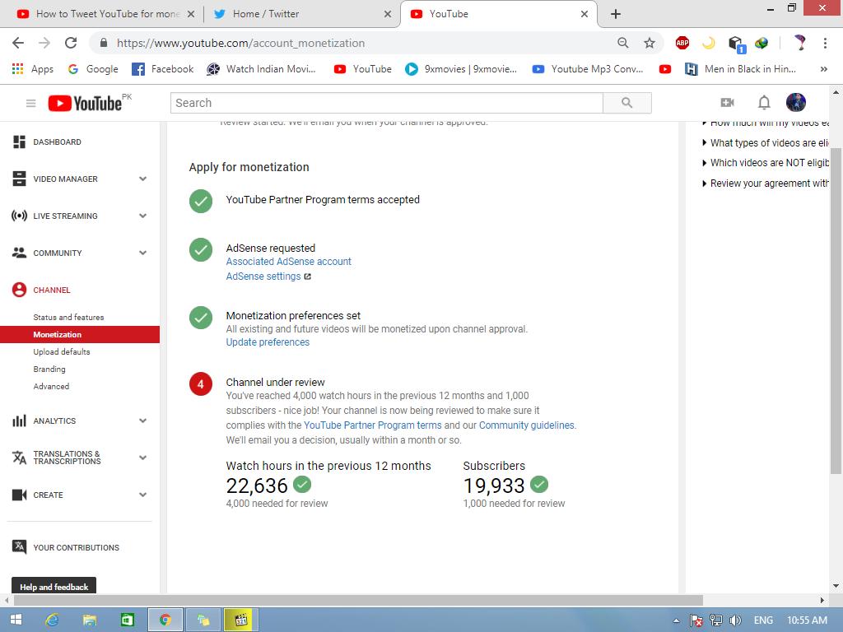This screenshot has height=632, width=843.
Task: Open YouTube Partner Program terms link
Action: pos(372,425)
